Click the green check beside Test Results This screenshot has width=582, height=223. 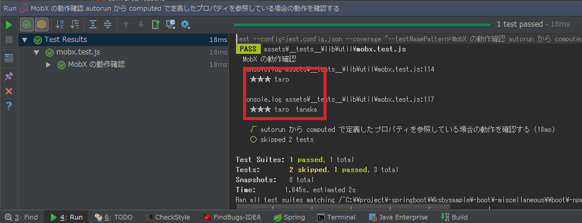tap(37, 40)
